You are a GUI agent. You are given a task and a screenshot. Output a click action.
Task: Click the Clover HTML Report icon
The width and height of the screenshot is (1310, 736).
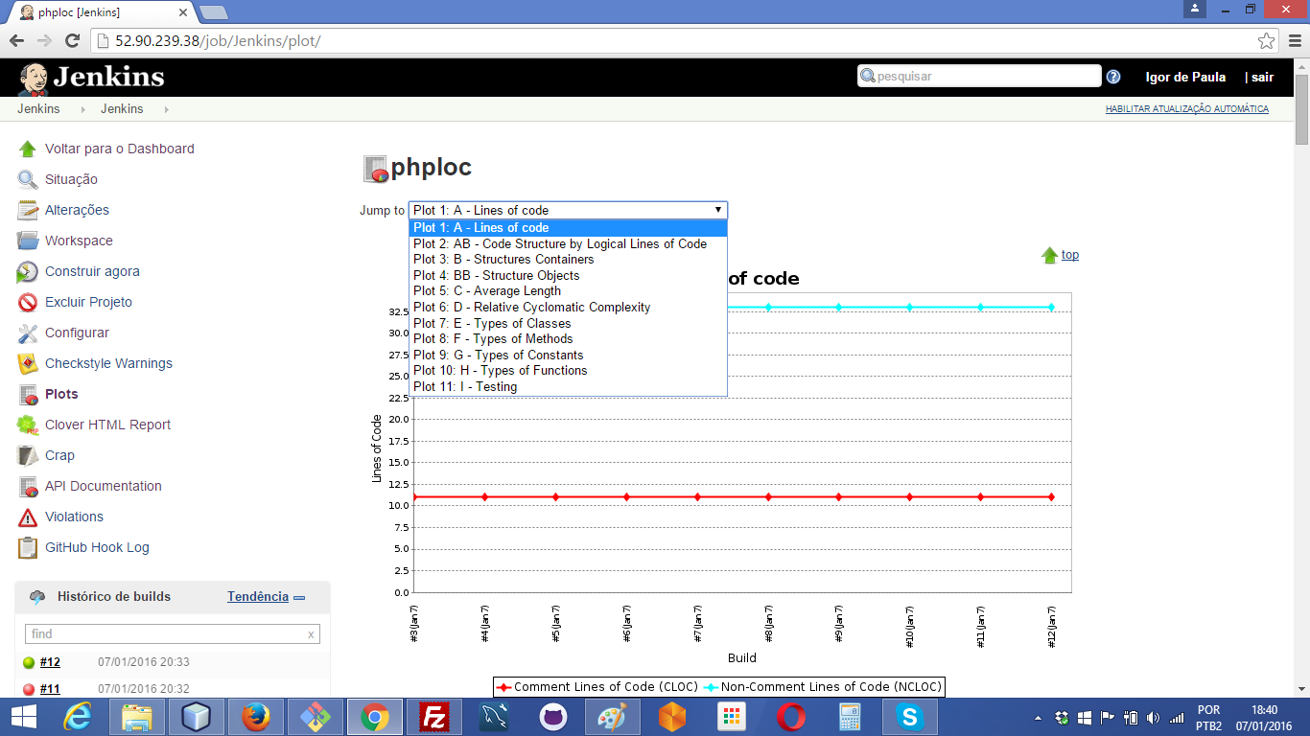point(28,425)
